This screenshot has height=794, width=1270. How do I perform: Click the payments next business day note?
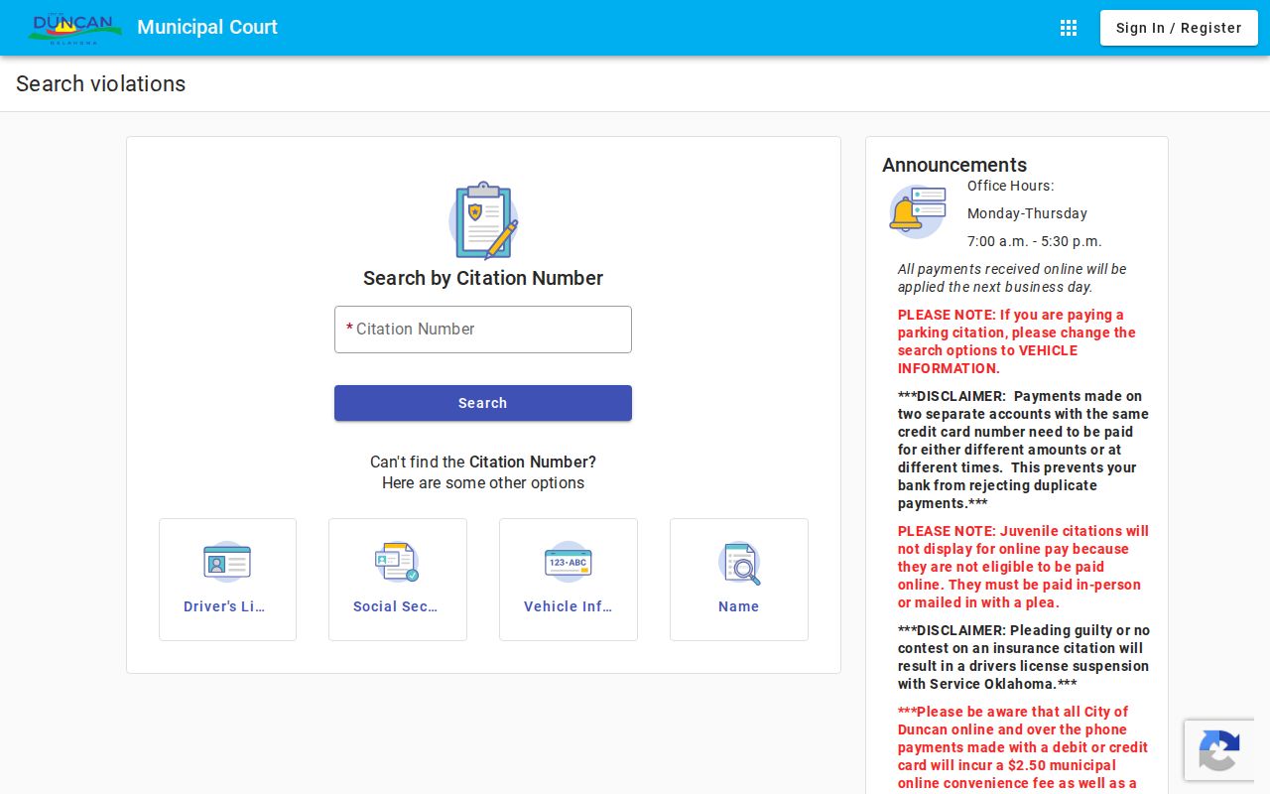coord(1012,278)
